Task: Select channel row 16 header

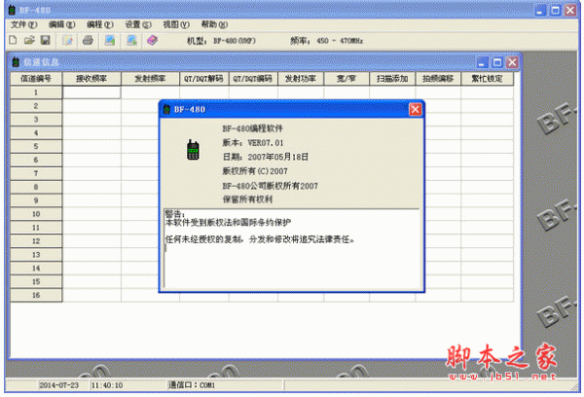Action: [x=36, y=295]
